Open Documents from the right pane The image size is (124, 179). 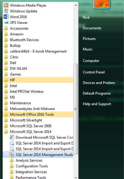click(92, 28)
